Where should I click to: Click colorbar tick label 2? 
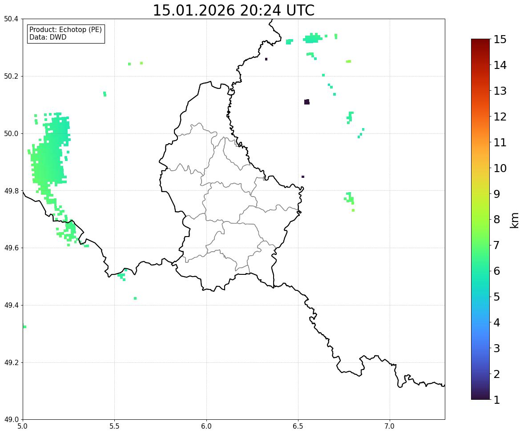[496, 374]
